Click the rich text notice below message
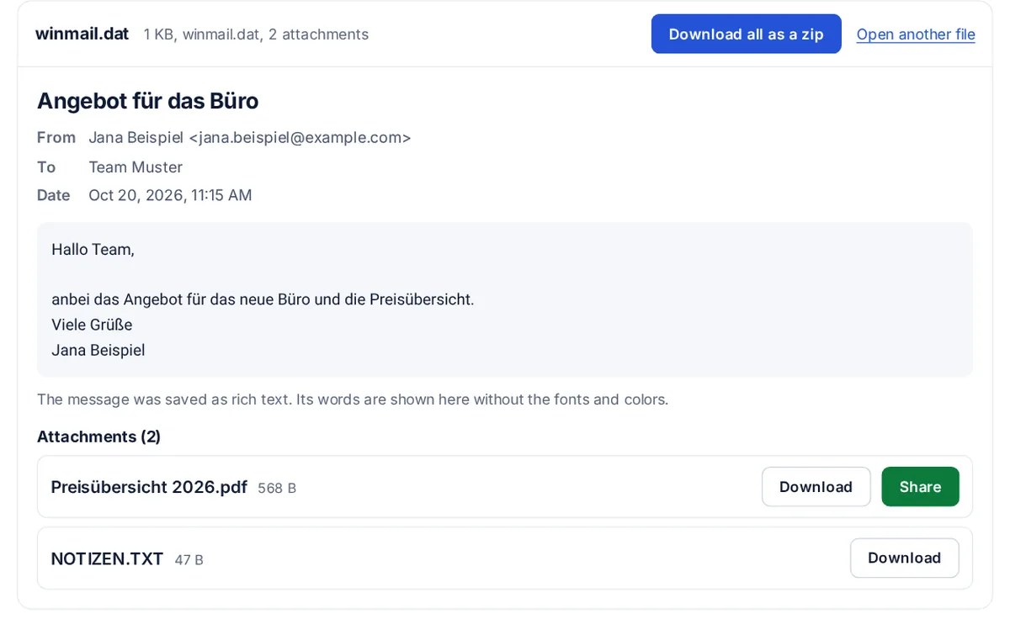 click(353, 399)
